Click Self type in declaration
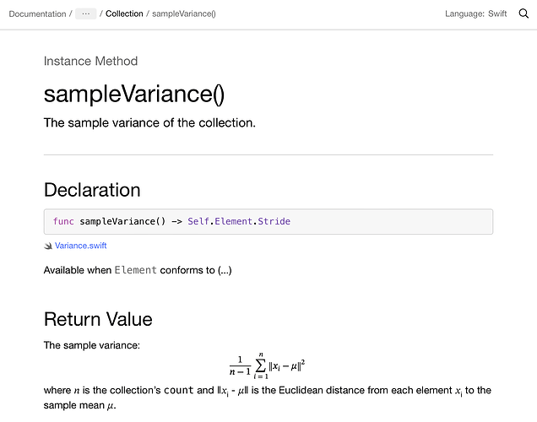The image size is (537, 422). tap(198, 221)
